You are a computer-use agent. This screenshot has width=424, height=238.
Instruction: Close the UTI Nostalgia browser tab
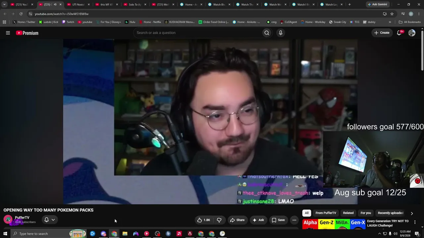pyautogui.click(x=89, y=5)
